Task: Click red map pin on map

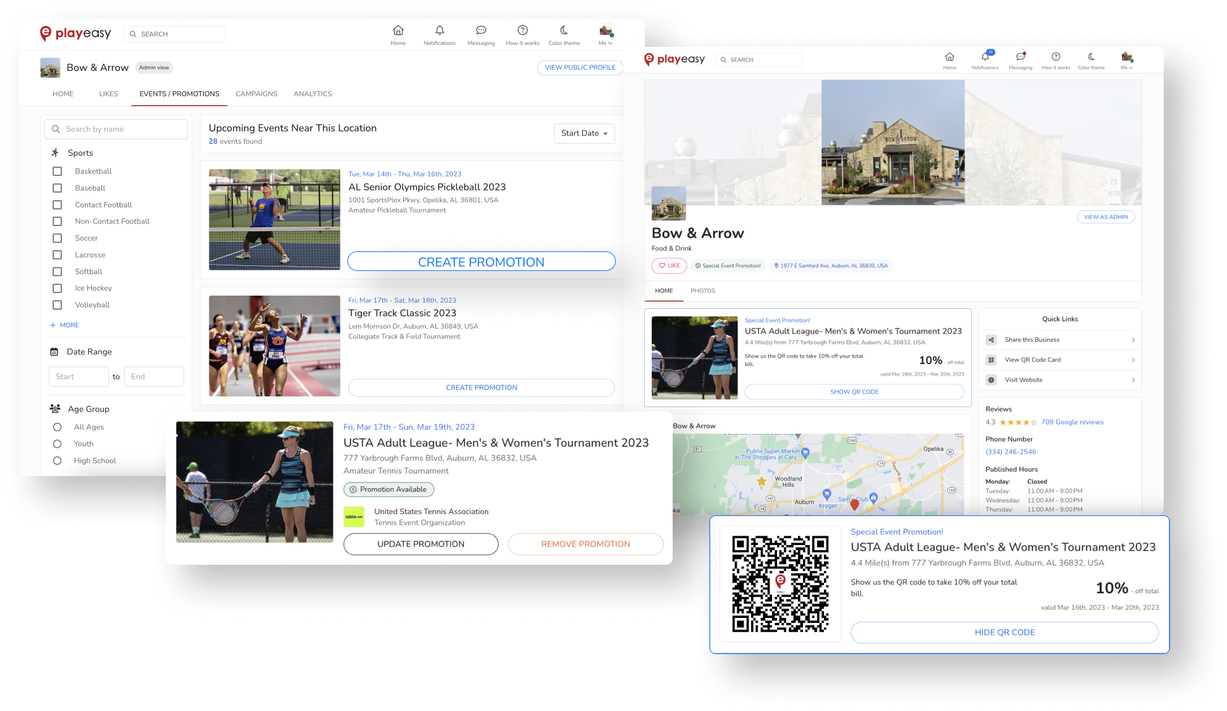Action: (x=854, y=505)
